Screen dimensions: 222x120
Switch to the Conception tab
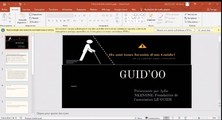pos(39,10)
